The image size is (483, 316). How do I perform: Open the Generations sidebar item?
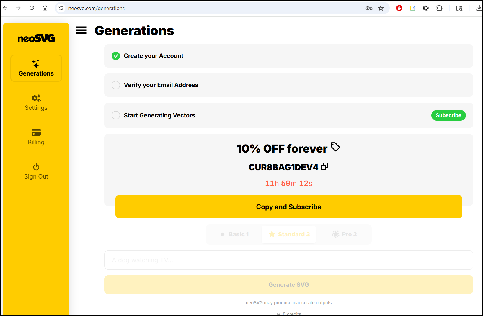click(x=36, y=68)
